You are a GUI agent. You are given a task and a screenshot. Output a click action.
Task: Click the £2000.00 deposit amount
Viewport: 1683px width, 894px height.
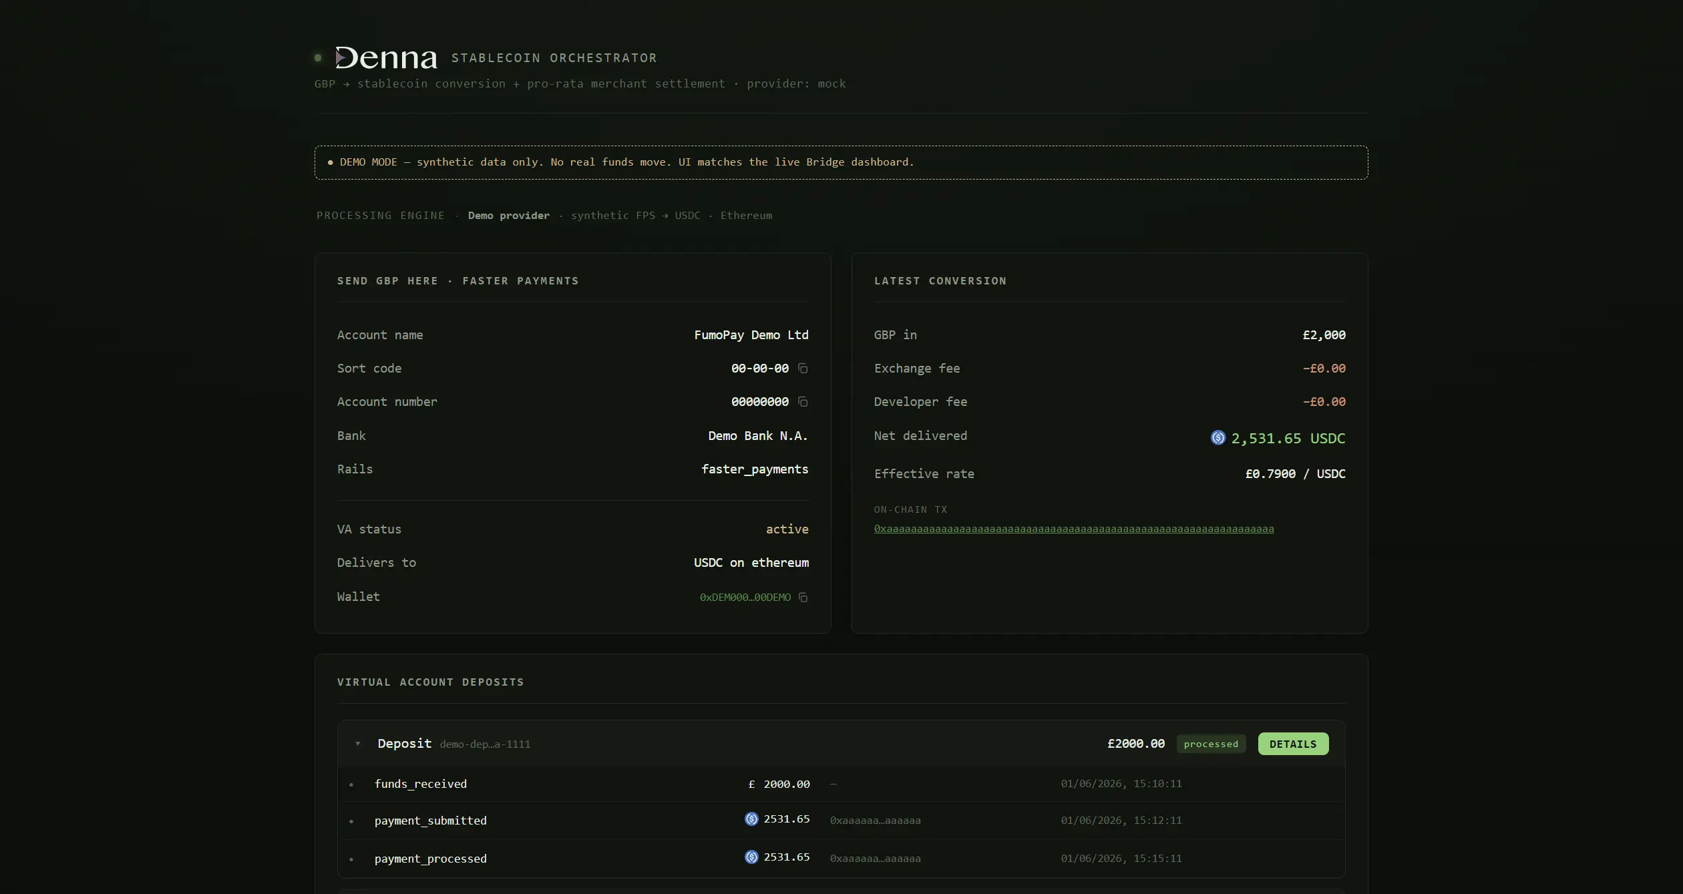(1136, 744)
